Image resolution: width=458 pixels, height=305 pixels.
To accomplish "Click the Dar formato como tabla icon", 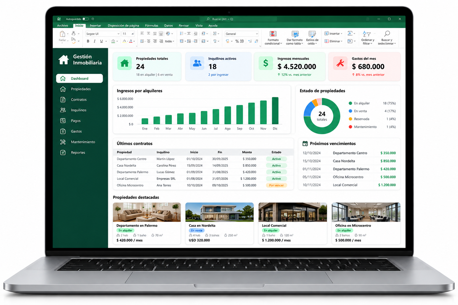I will click(295, 34).
